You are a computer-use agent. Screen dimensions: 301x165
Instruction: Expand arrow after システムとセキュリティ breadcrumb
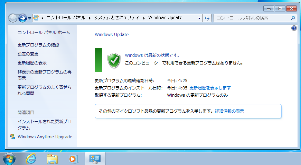[144, 18]
